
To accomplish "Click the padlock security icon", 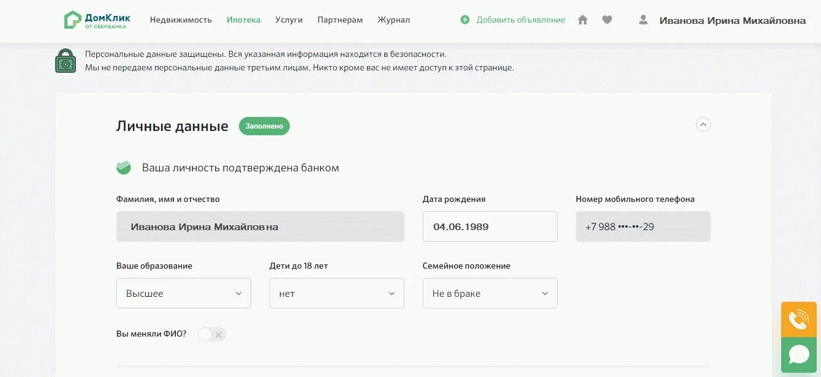I will tap(66, 61).
